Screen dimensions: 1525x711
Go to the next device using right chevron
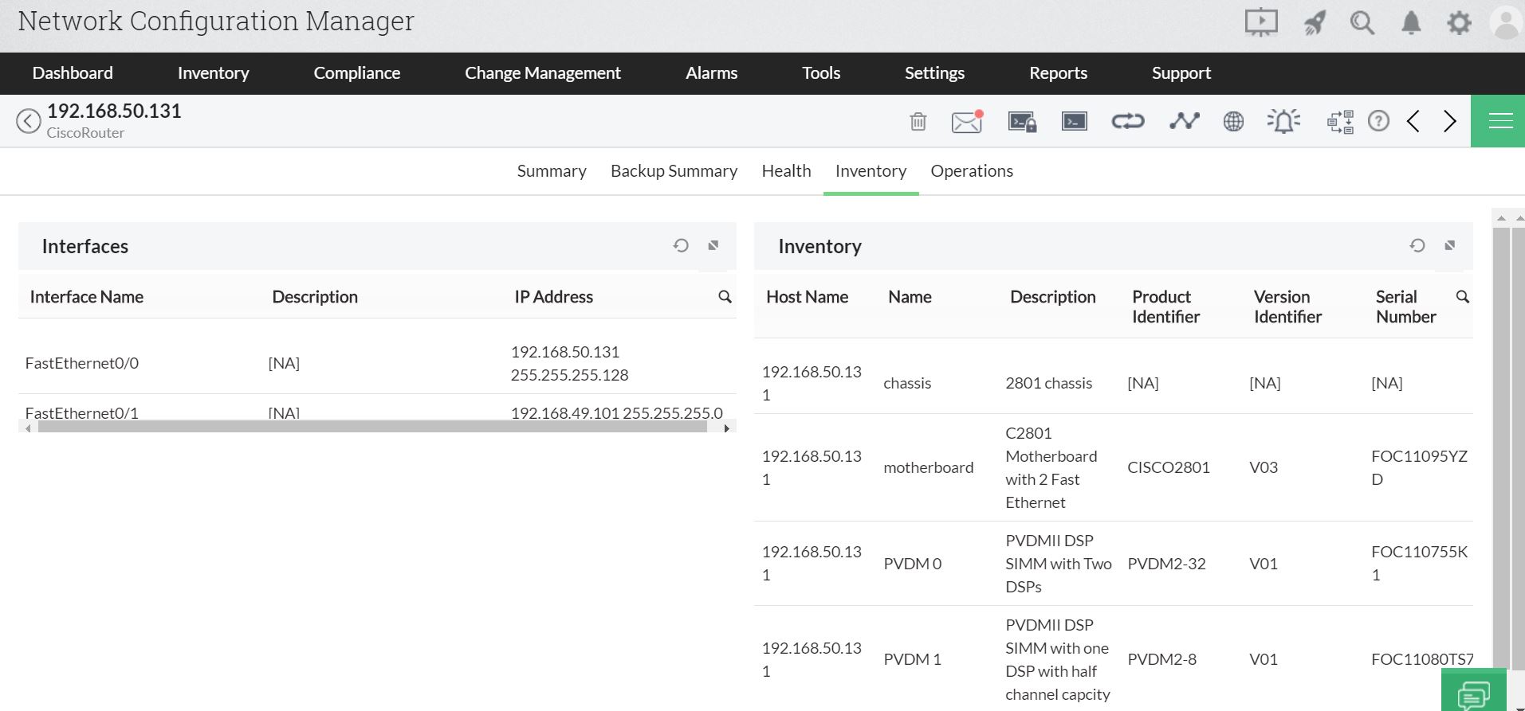pyautogui.click(x=1449, y=121)
